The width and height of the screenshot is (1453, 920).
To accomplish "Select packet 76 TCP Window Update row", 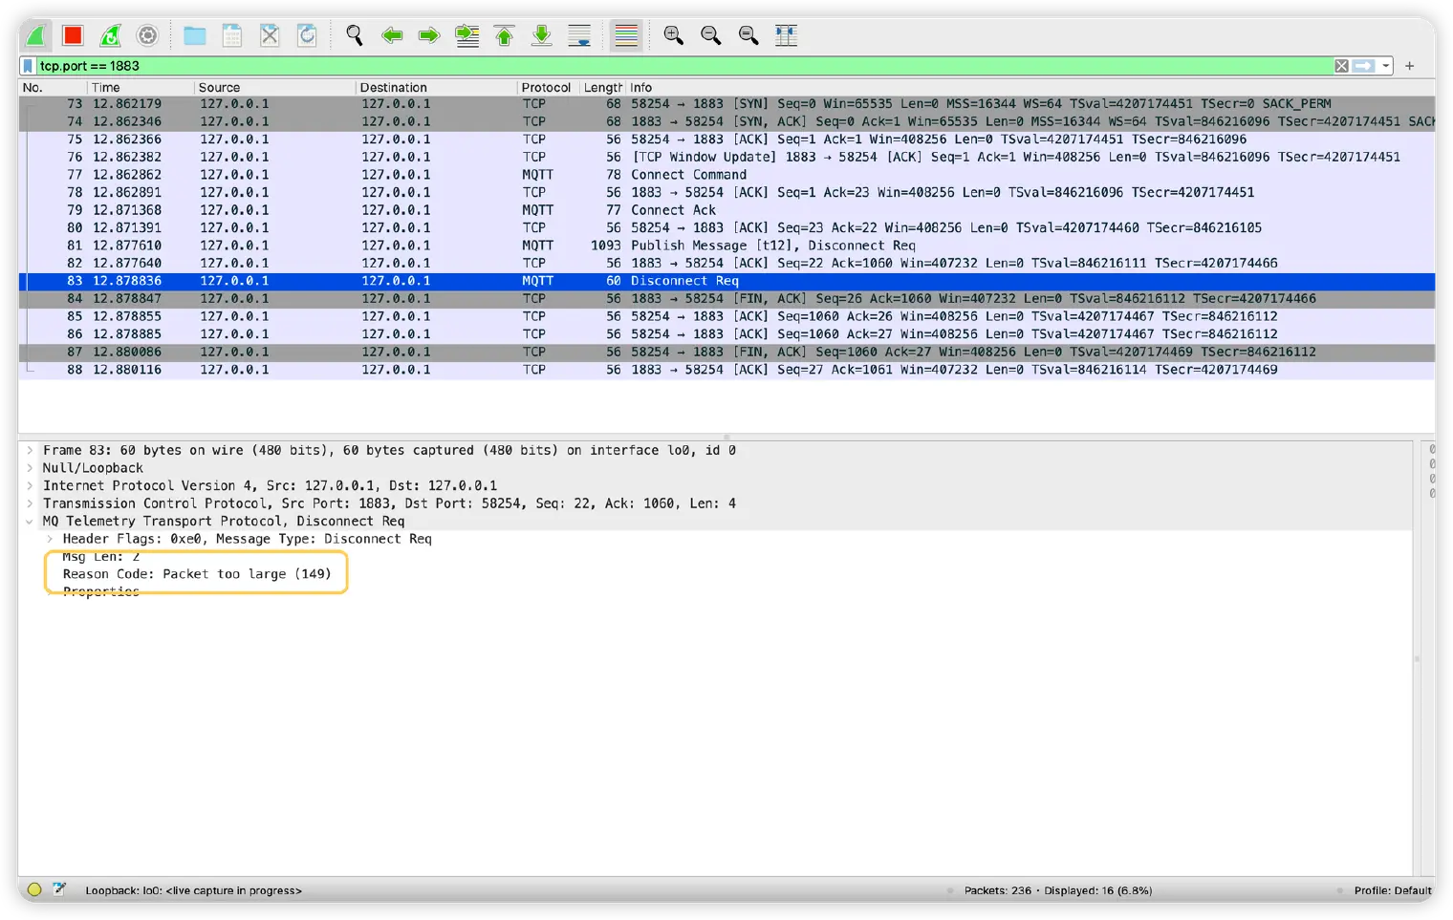I will pyautogui.click(x=726, y=157).
